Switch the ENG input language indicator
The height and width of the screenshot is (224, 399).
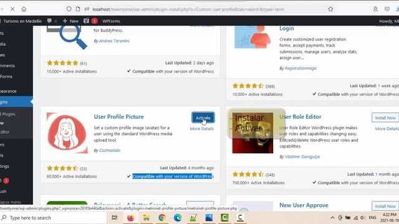372,218
